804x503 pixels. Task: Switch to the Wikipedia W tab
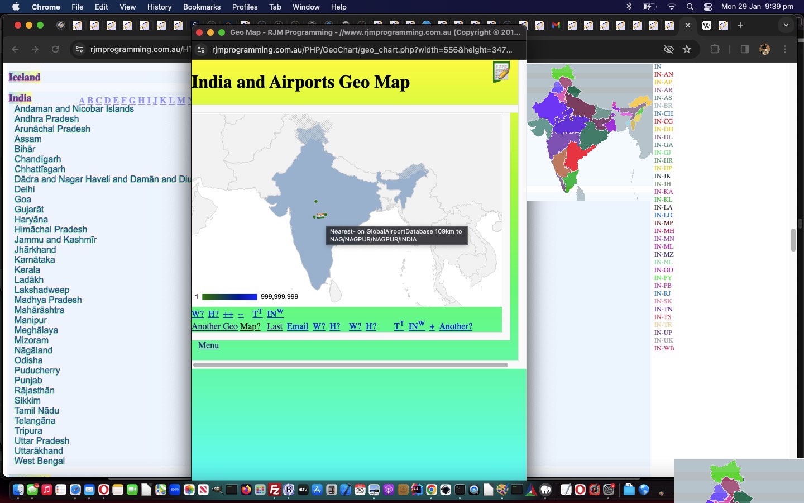(x=707, y=25)
